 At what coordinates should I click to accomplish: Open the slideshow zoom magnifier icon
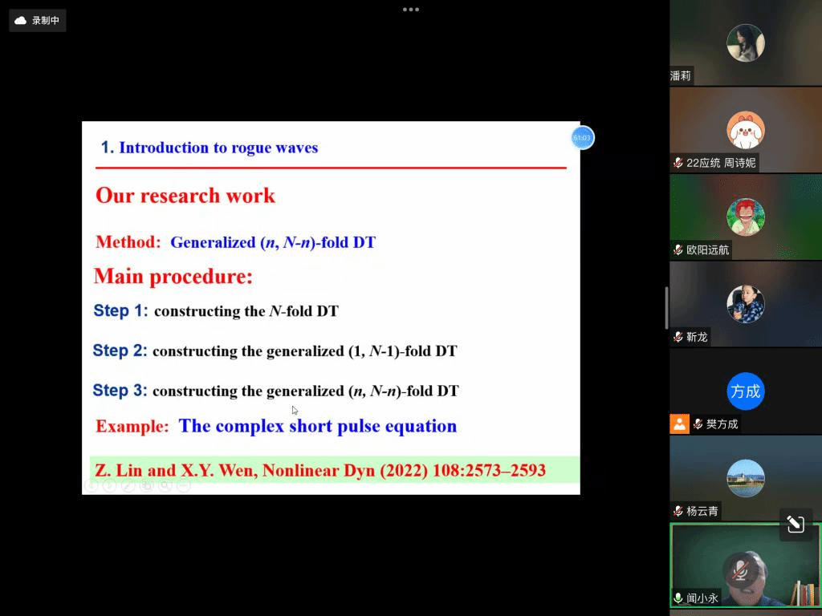click(165, 486)
